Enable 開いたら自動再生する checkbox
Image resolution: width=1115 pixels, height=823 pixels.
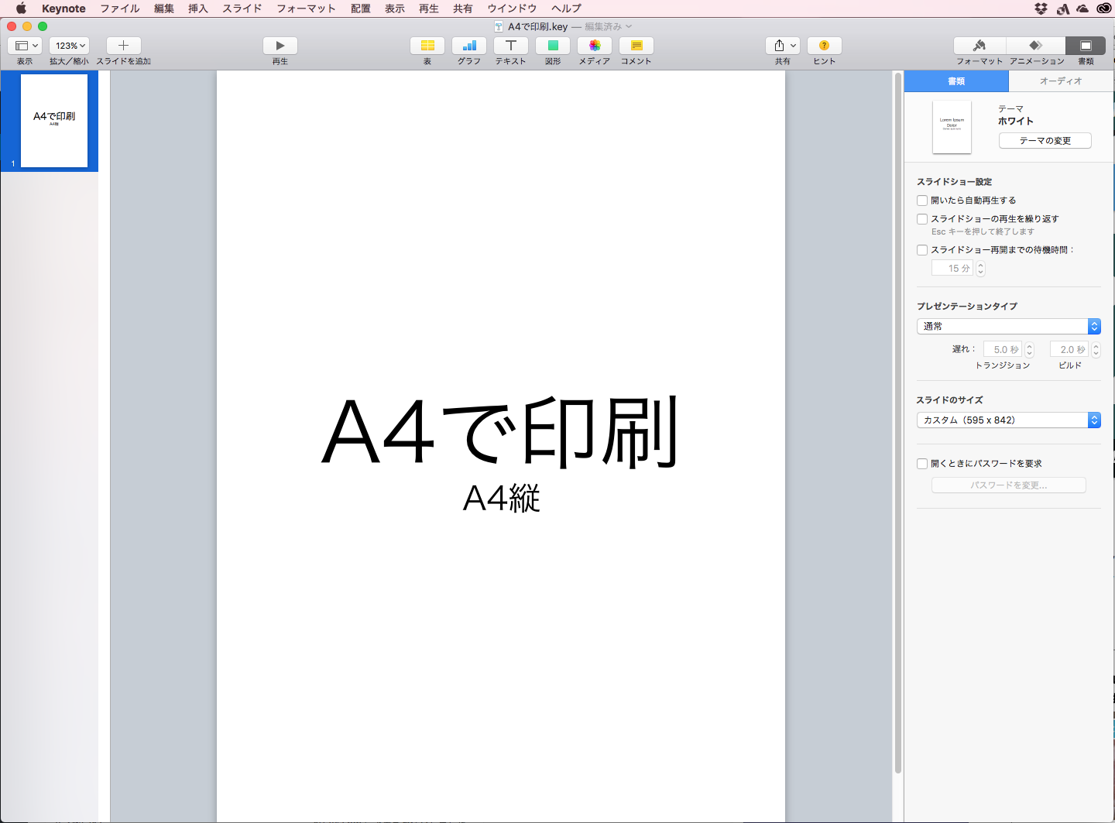coord(922,201)
